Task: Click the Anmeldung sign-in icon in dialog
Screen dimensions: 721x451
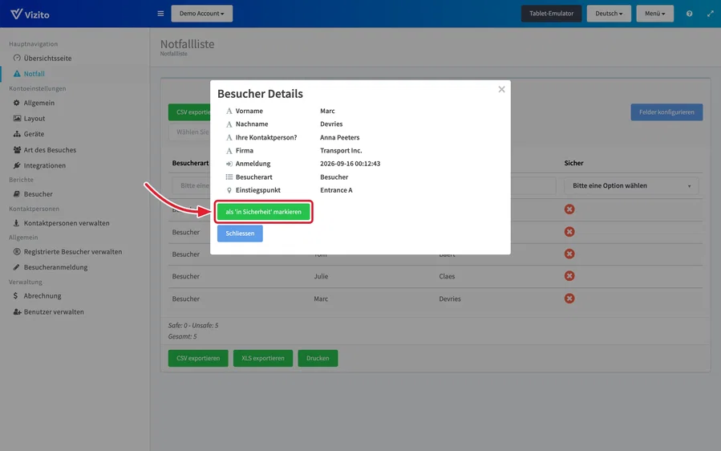Action: click(x=229, y=164)
